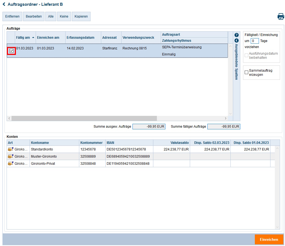The width and height of the screenshot is (285, 246).
Task: Click the Kontonummer column header
Action: pyautogui.click(x=92, y=143)
